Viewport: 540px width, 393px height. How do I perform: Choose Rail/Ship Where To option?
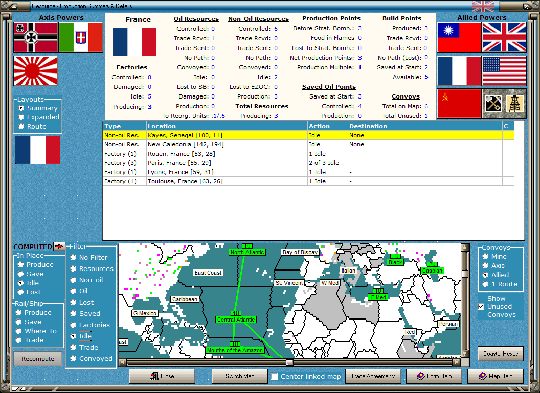pos(36,331)
